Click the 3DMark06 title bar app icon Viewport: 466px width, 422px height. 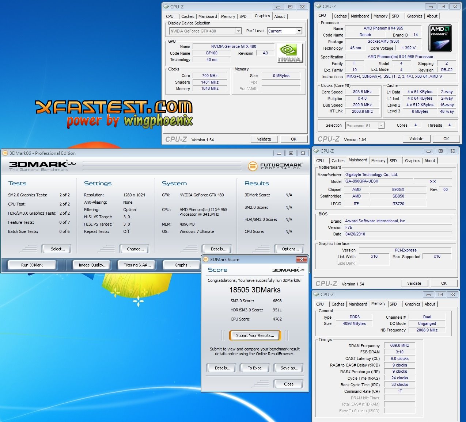pos(5,153)
